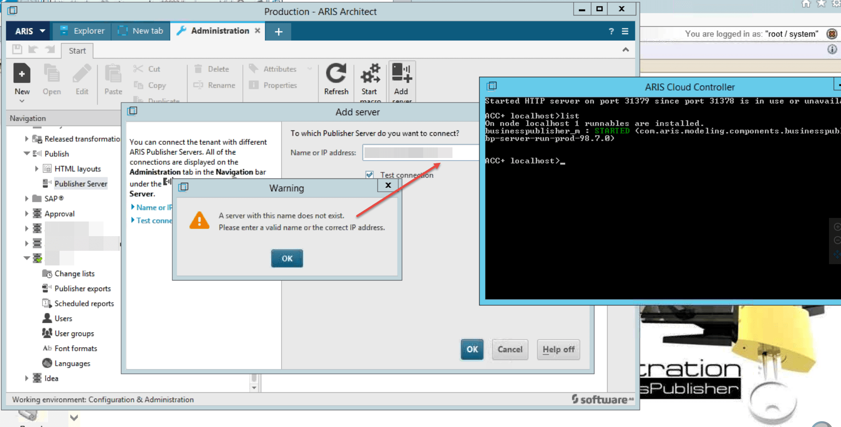Click the Languages globe icon in tree
Screen dimensions: 841x427
(x=47, y=363)
